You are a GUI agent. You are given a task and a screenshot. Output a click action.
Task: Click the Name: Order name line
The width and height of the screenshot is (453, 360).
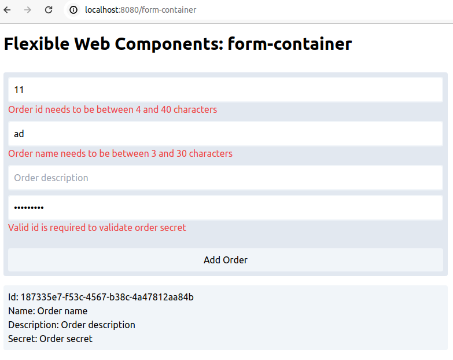click(x=47, y=311)
